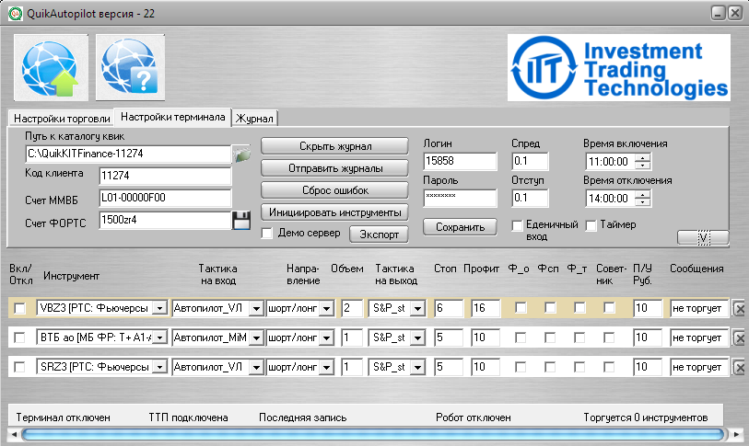Click the Отступ input field
The height and width of the screenshot is (446, 749).
tap(530, 198)
